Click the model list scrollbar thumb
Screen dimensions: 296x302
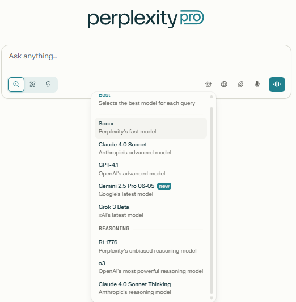pos(212,200)
